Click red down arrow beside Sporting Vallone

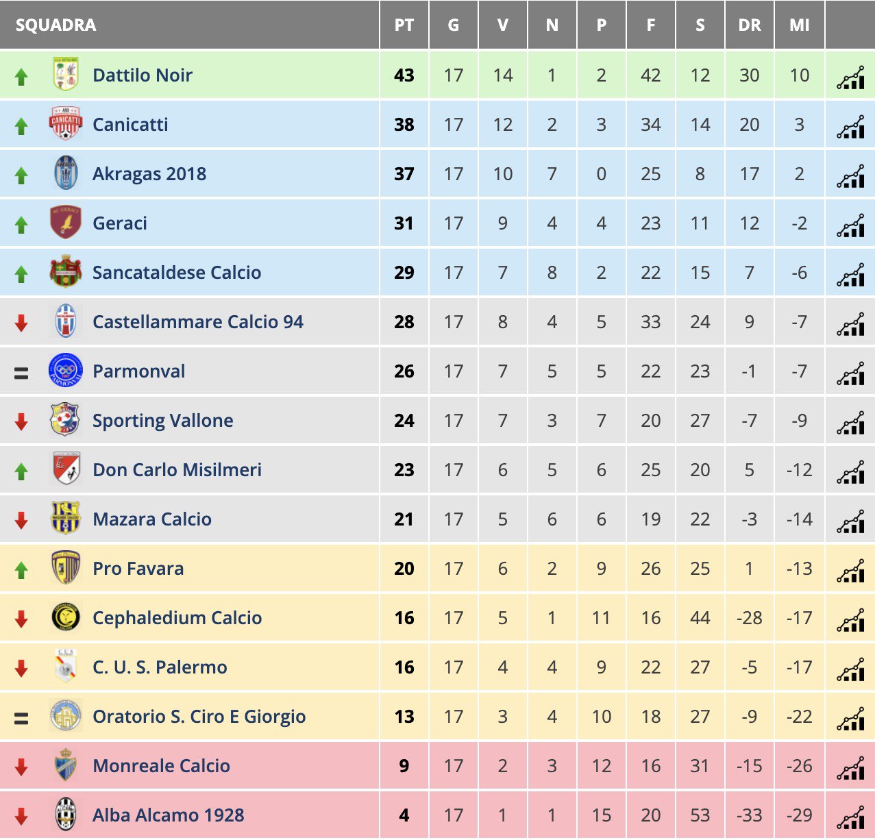[21, 421]
